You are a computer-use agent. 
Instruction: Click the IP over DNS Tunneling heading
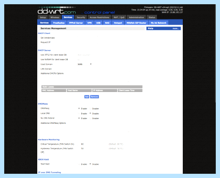pyautogui.click(x=49, y=172)
